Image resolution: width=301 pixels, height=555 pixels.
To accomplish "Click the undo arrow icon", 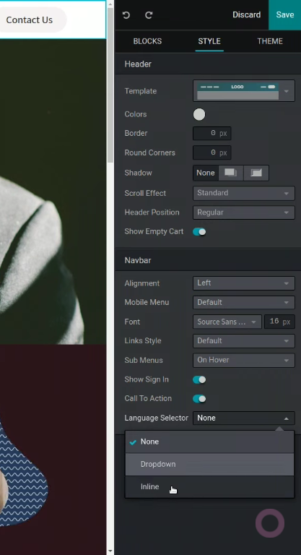I will [x=126, y=15].
